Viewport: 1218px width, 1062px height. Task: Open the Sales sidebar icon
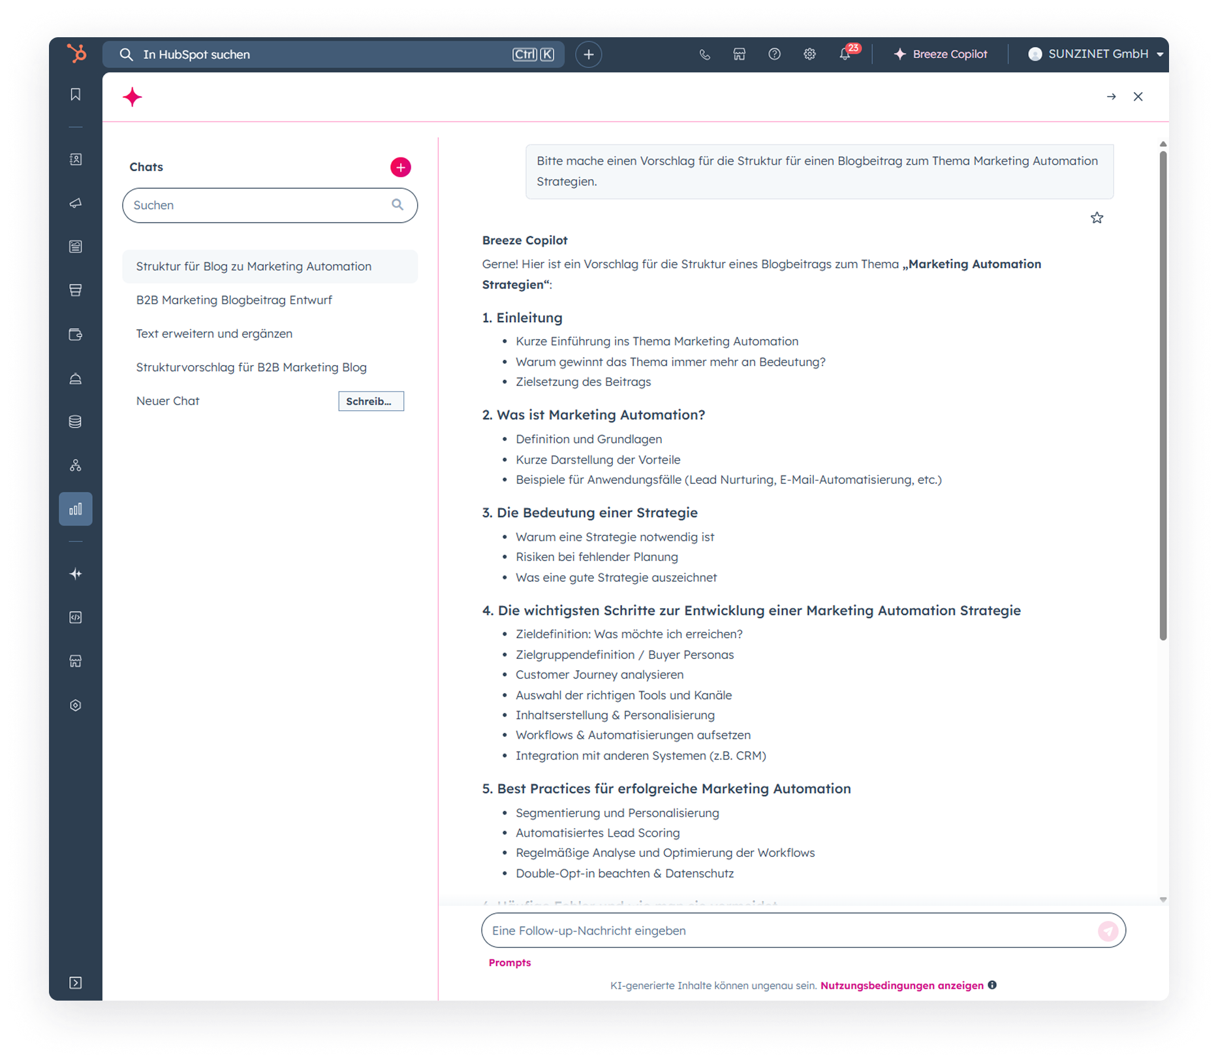click(76, 290)
